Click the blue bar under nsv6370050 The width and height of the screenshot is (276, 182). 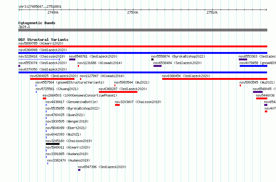point(143,72)
